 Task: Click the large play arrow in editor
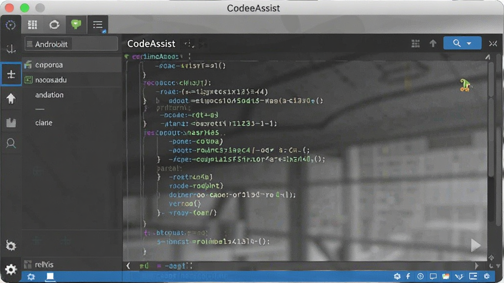tap(475, 245)
